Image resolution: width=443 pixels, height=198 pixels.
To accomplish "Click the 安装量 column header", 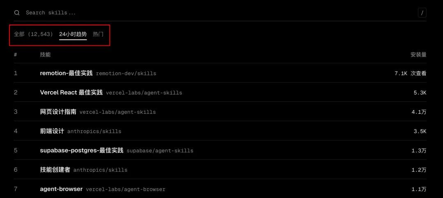I will [418, 54].
